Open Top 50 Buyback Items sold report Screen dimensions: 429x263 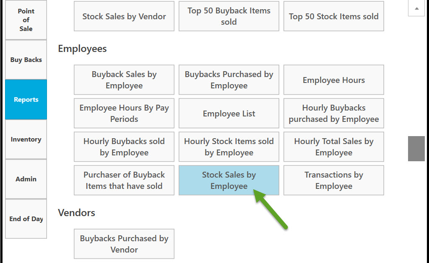(x=229, y=16)
